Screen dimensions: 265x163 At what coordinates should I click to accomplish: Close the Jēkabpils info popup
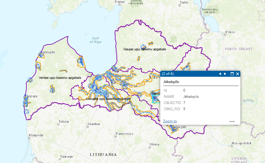[x=237, y=74]
